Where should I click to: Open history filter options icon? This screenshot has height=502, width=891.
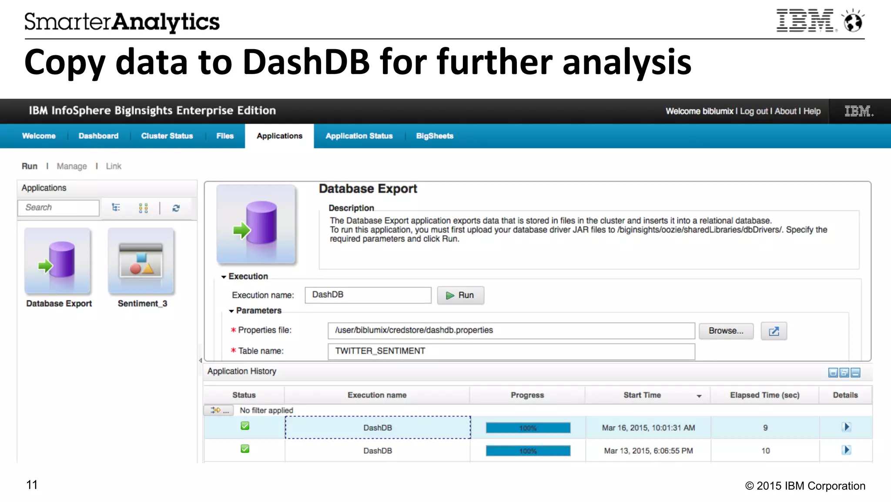click(x=219, y=410)
